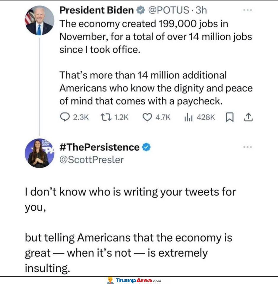
Task: Click the President Biden display name
Action: tap(96, 10)
